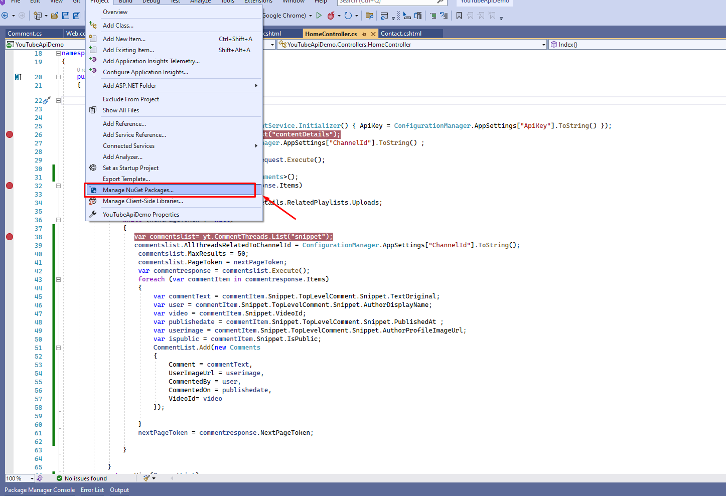Open the Overview menu entry
This screenshot has width=726, height=496.
click(175, 12)
